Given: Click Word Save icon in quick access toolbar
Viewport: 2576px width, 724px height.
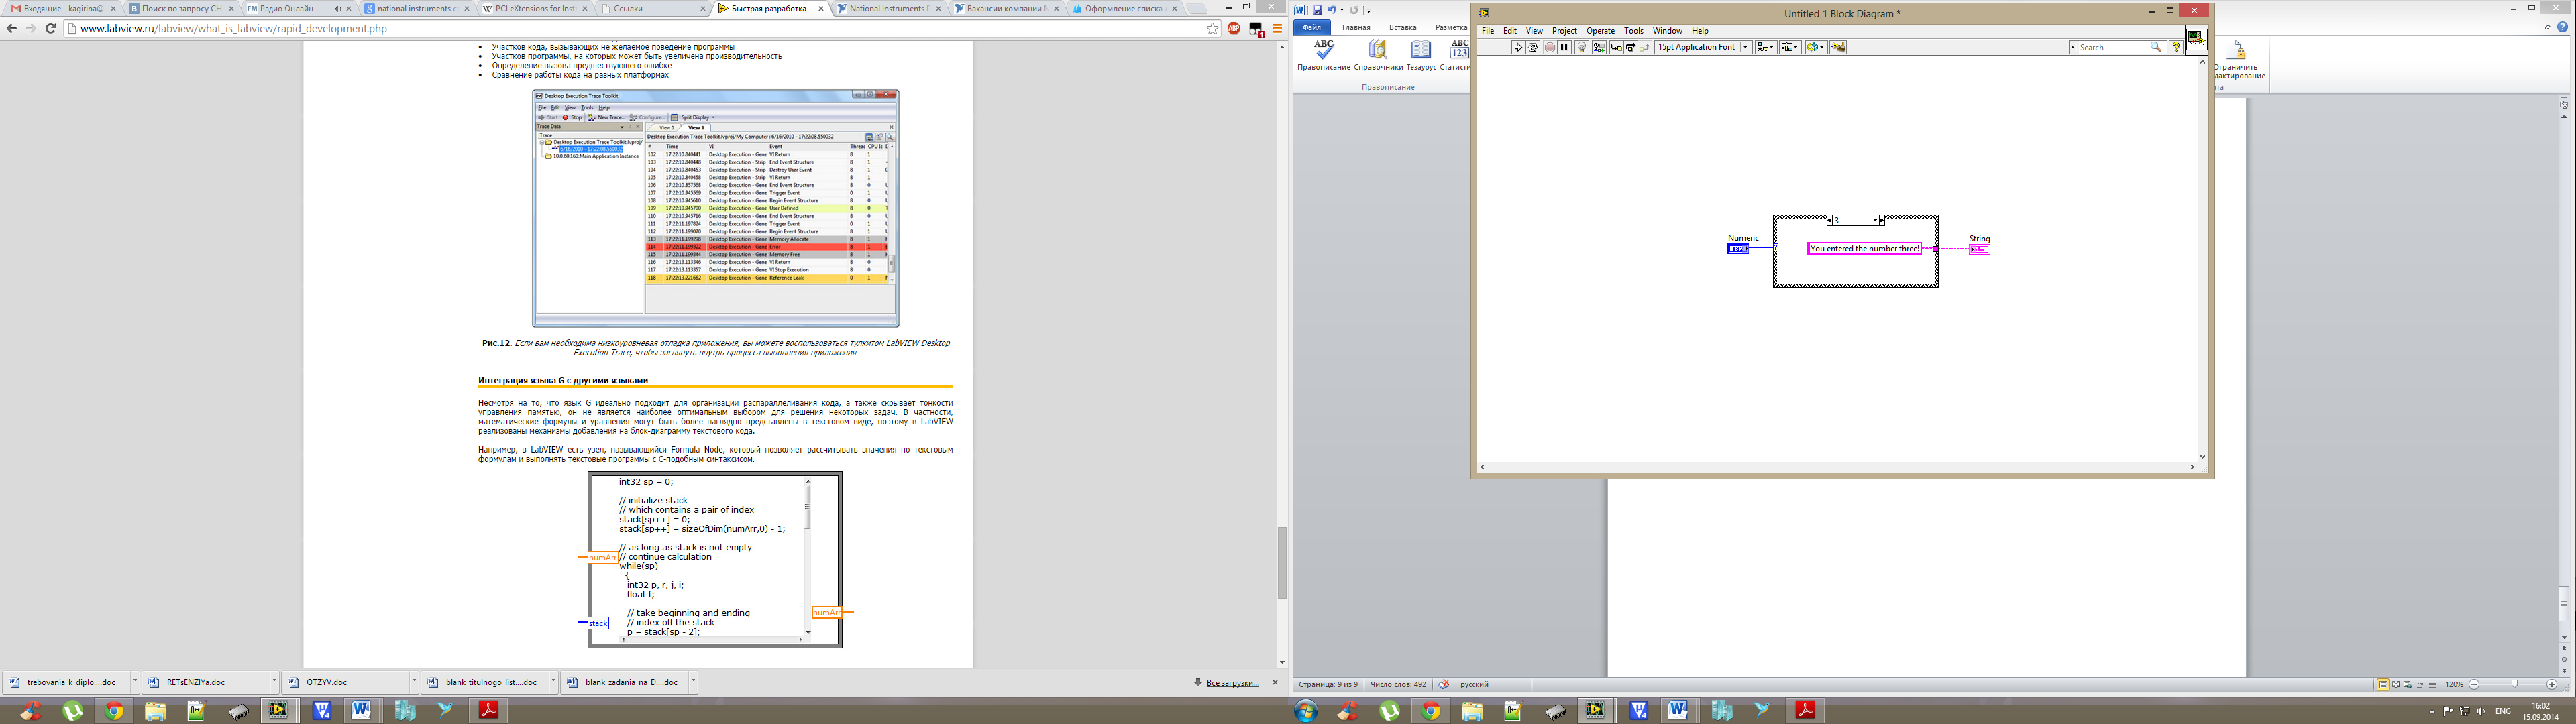Looking at the screenshot, I should [1317, 10].
